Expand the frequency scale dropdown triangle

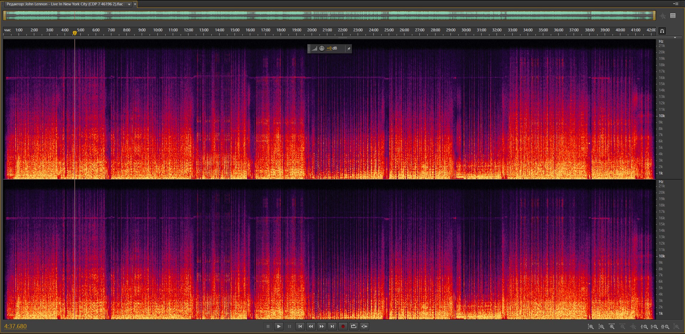coord(675,38)
